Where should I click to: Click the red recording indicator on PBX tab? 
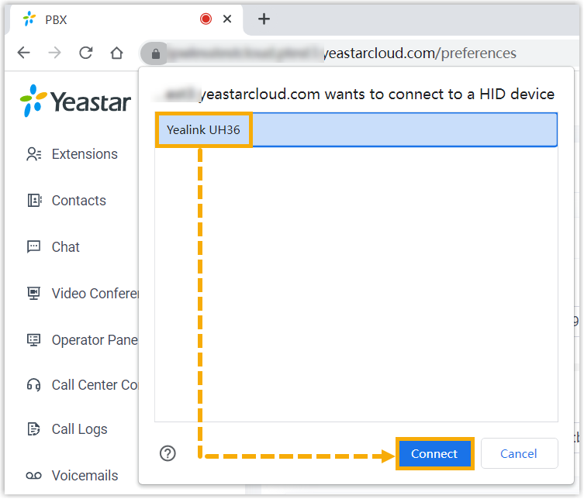tap(206, 19)
